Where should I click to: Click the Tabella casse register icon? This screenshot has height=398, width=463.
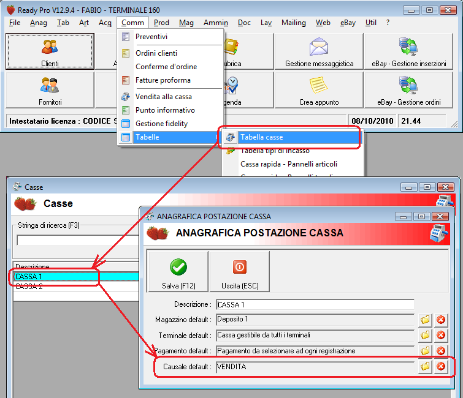pyautogui.click(x=231, y=137)
